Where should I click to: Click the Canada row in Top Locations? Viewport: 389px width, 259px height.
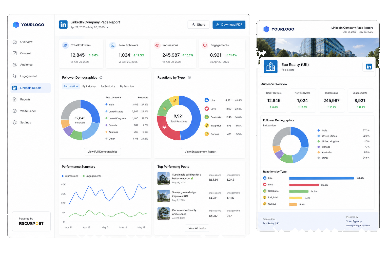127,125
